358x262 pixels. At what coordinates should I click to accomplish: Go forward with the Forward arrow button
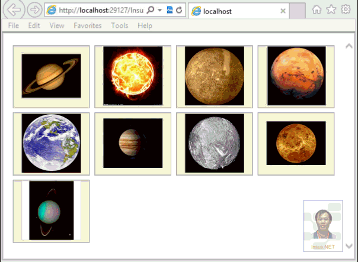tap(34, 10)
